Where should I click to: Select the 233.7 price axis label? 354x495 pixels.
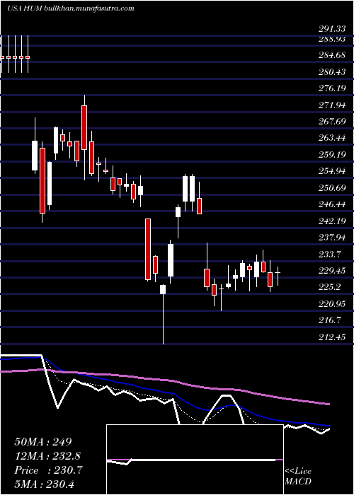[x=329, y=255]
